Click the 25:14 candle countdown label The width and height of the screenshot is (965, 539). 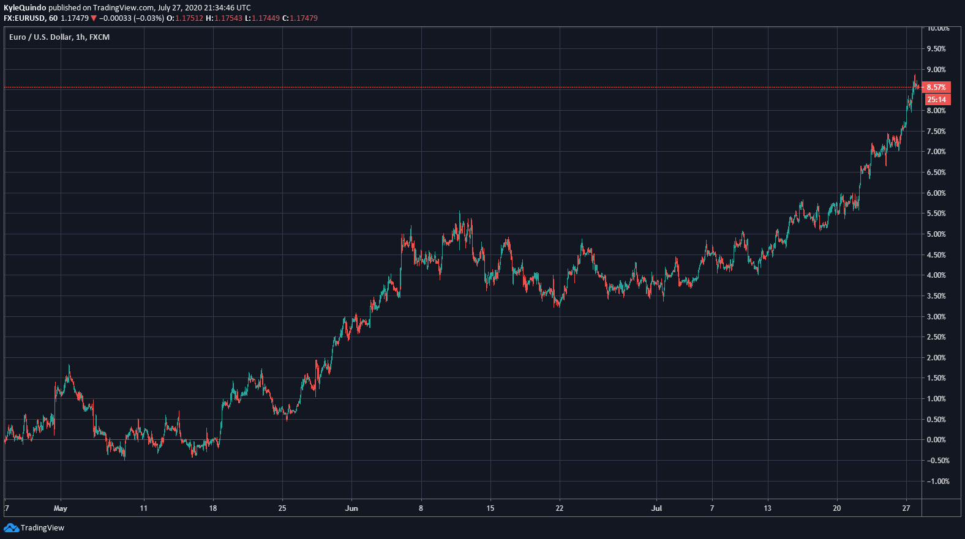[936, 100]
